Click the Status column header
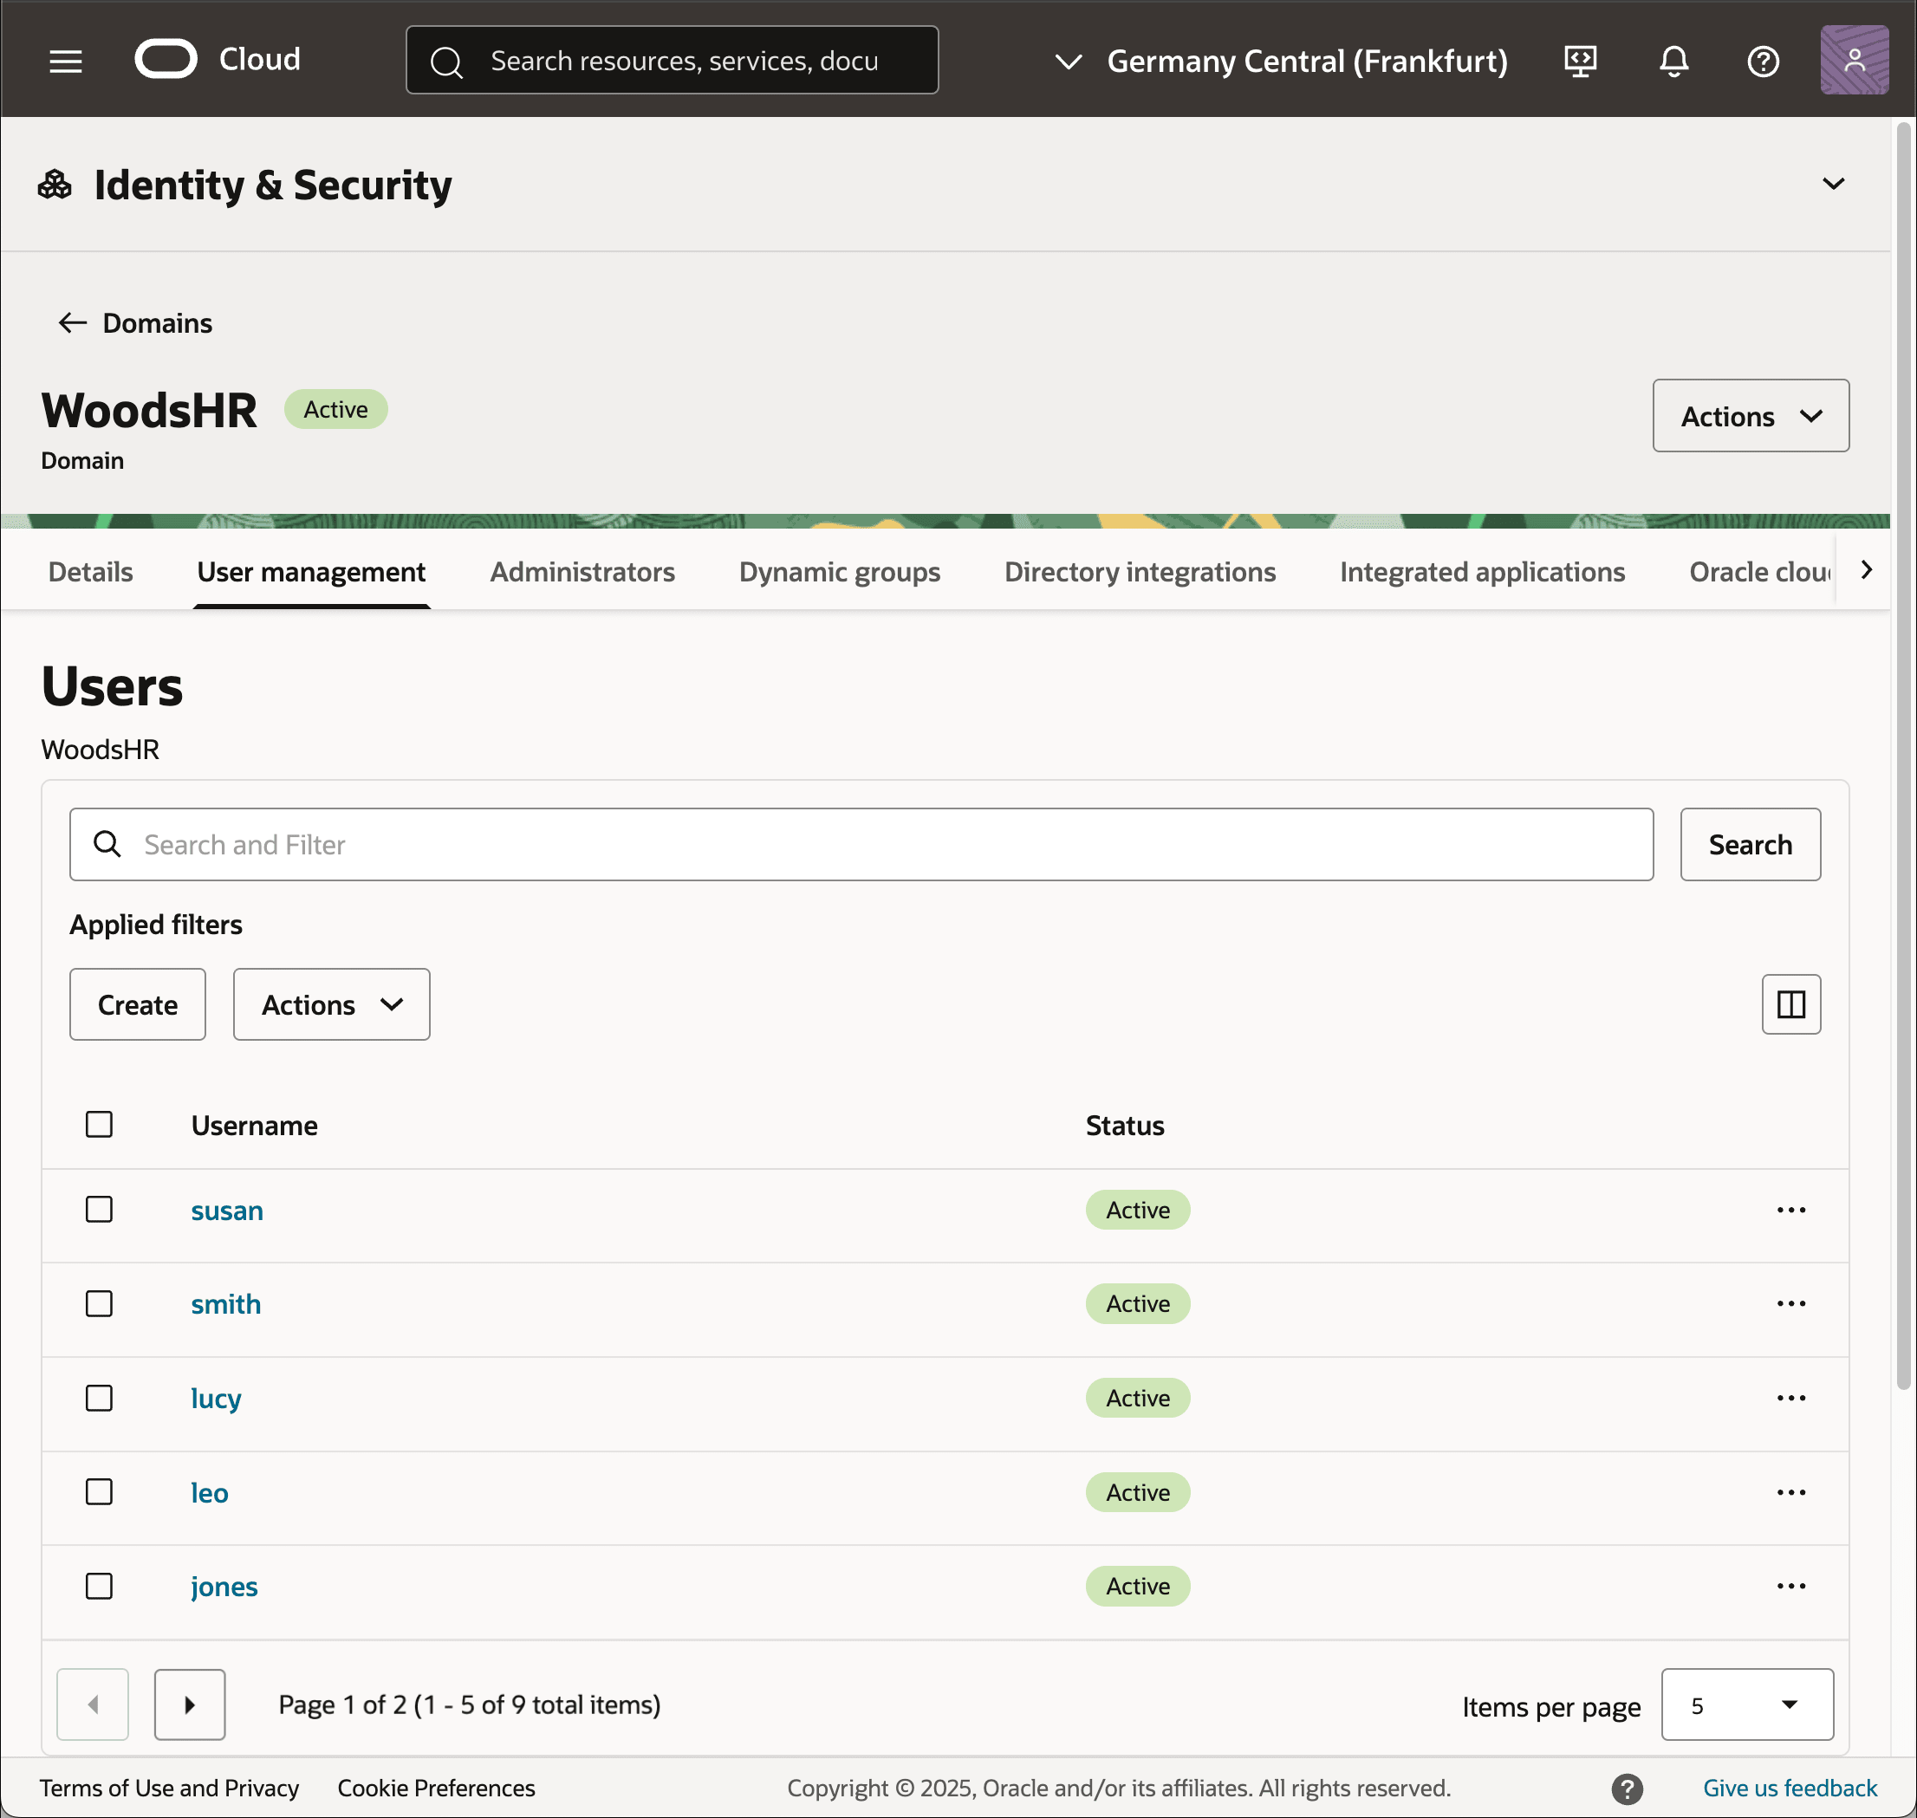The height and width of the screenshot is (1818, 1917). coord(1124,1125)
